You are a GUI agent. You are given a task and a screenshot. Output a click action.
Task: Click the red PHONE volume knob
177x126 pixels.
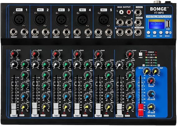pos(151,81)
